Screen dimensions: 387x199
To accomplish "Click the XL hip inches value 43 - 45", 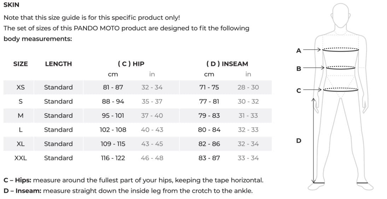I will [x=152, y=144].
